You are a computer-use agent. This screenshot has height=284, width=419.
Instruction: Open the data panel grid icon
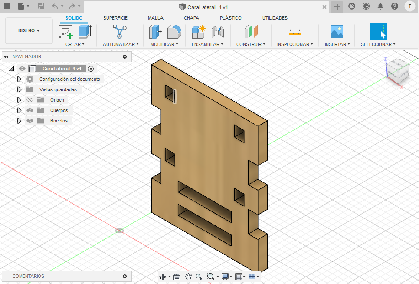point(7,6)
